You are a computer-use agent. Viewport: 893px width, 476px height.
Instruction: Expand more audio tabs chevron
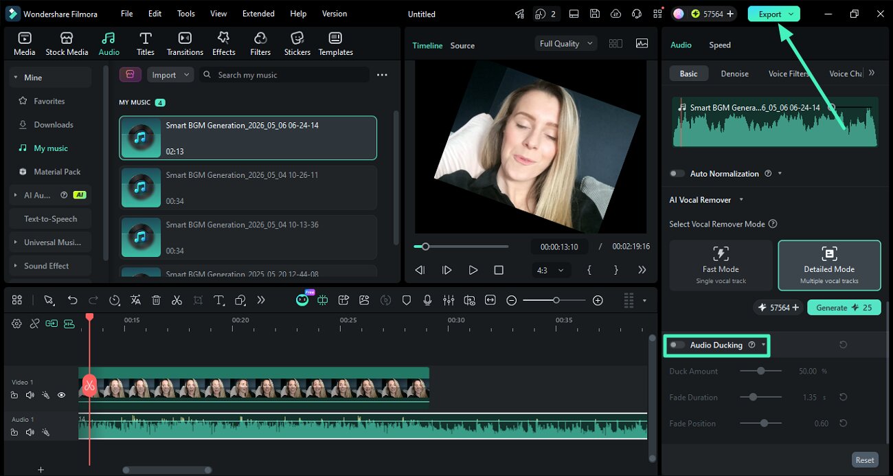872,73
